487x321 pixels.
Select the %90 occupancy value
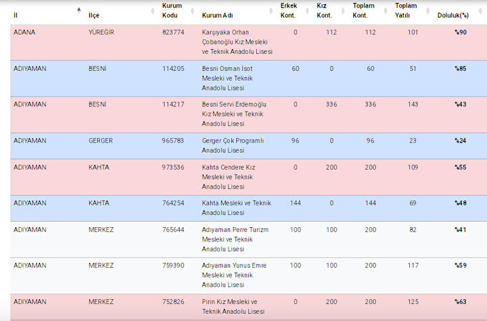tap(461, 32)
